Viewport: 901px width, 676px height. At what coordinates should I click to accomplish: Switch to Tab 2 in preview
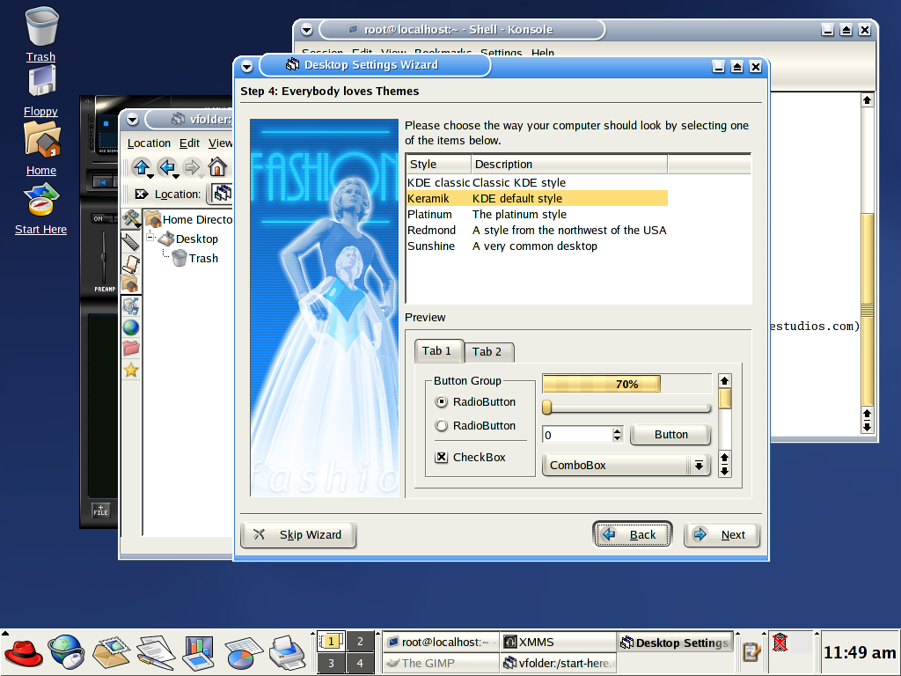[x=487, y=352]
